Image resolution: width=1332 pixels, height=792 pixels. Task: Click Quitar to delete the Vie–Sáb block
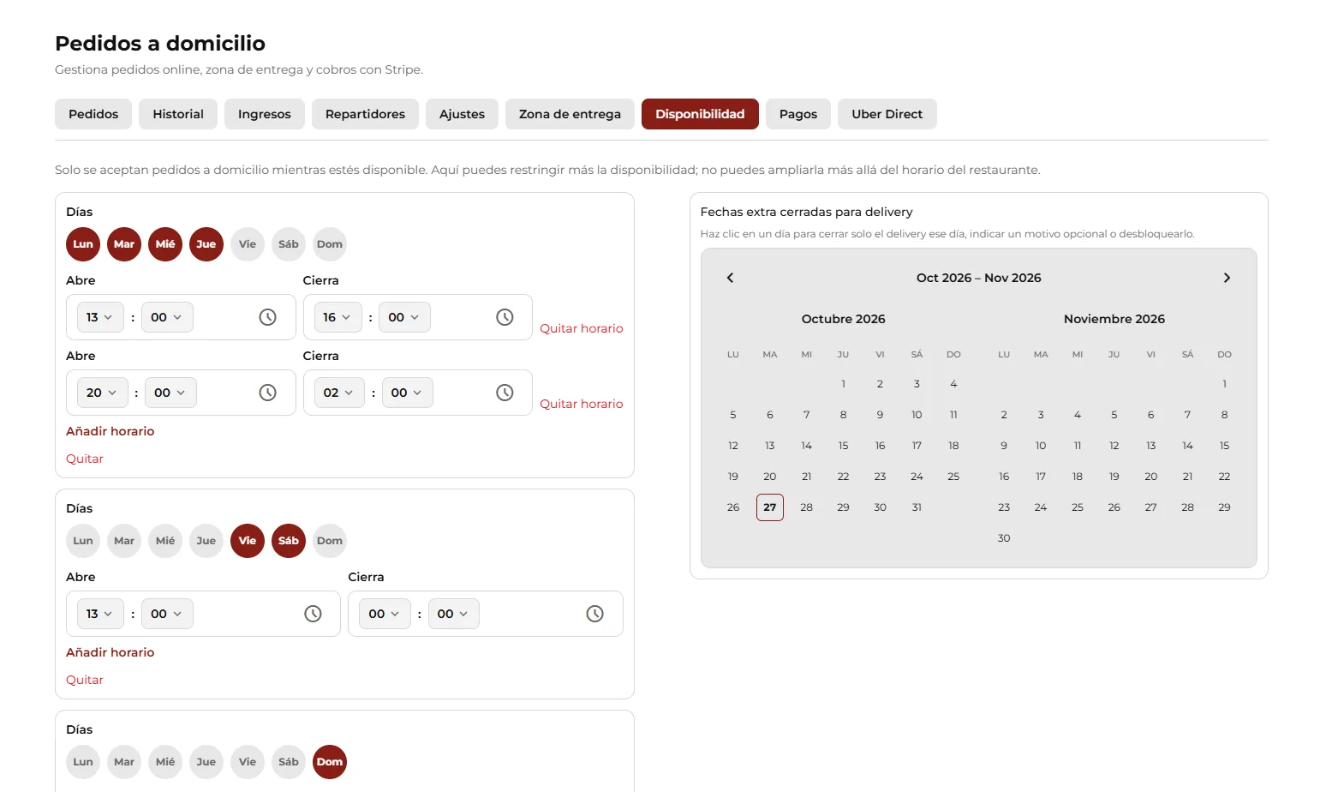click(x=85, y=680)
